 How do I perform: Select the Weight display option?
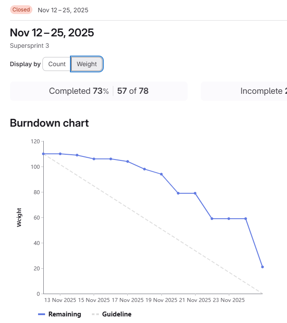(x=87, y=64)
